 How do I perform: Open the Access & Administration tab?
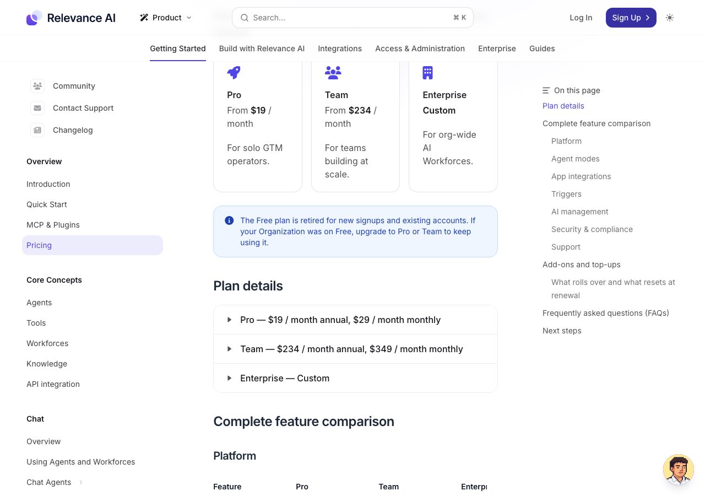coord(420,48)
